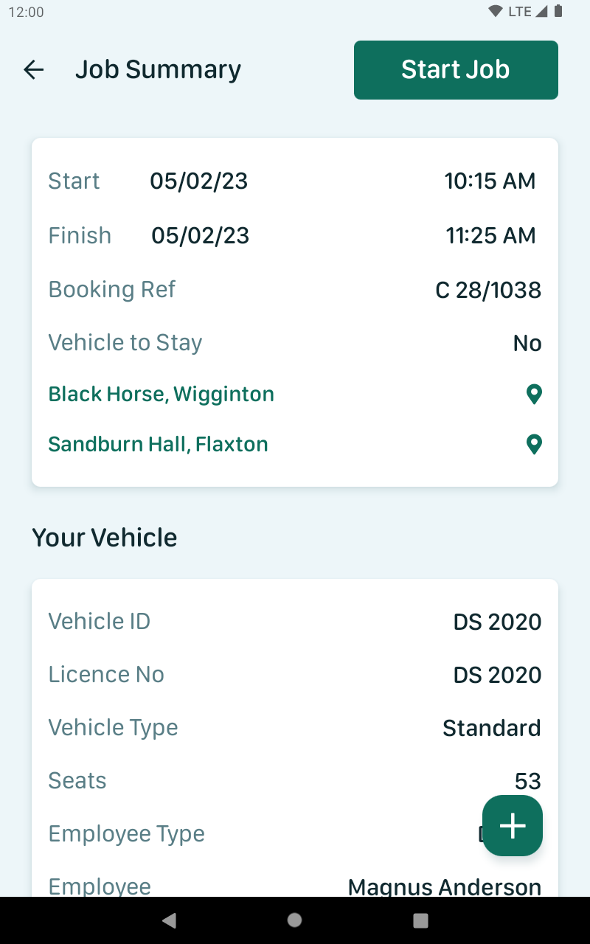The width and height of the screenshot is (590, 944).
Task: Tap the green plus floating button
Action: [513, 826]
